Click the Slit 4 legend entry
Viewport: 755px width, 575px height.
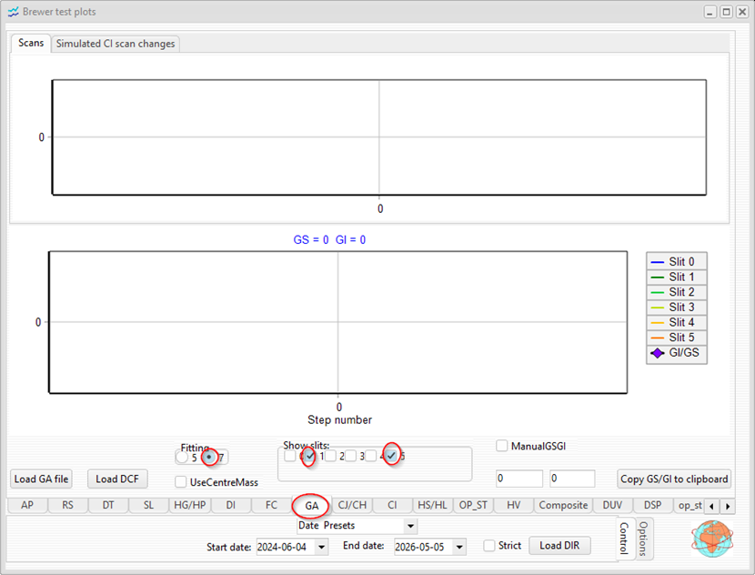[x=677, y=322]
